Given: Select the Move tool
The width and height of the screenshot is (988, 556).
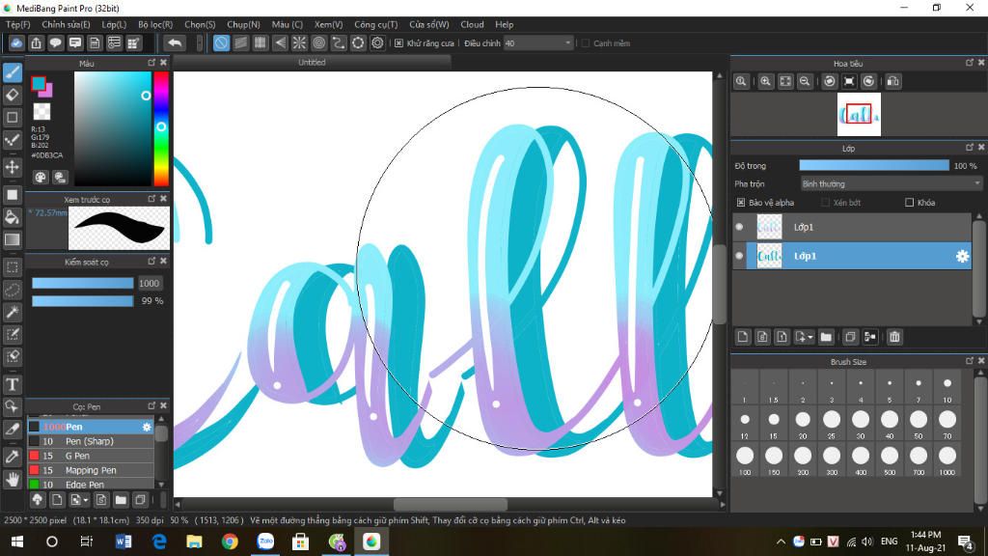Looking at the screenshot, I should pos(12,167).
